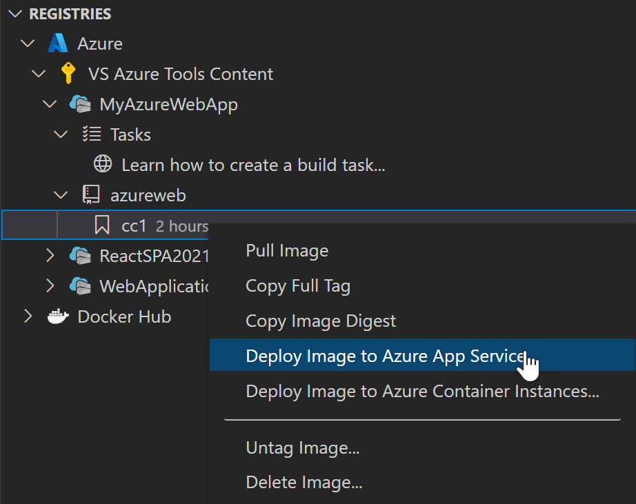The height and width of the screenshot is (504, 636).
Task: Select the Docker Hub label
Action: tap(124, 316)
